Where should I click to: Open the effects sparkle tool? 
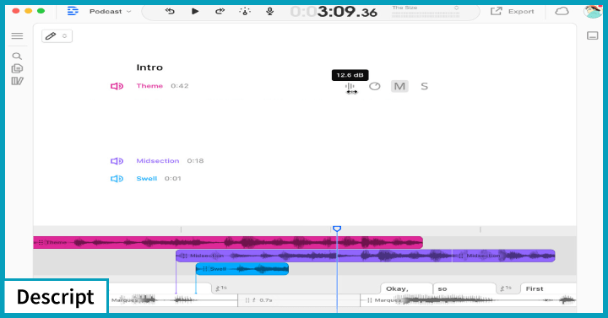[245, 11]
